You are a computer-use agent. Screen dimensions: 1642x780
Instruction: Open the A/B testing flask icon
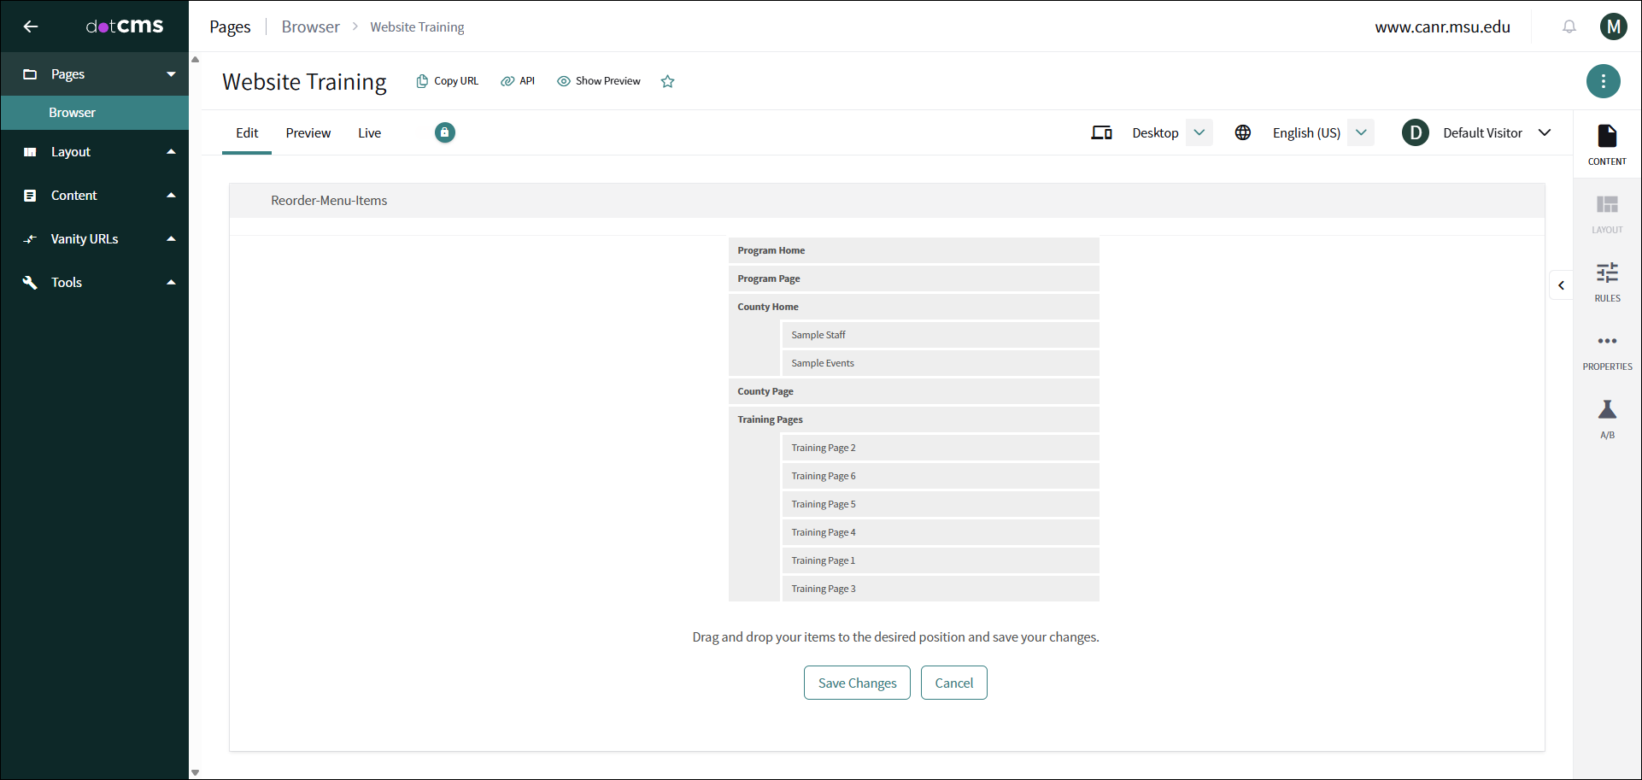[1606, 418]
